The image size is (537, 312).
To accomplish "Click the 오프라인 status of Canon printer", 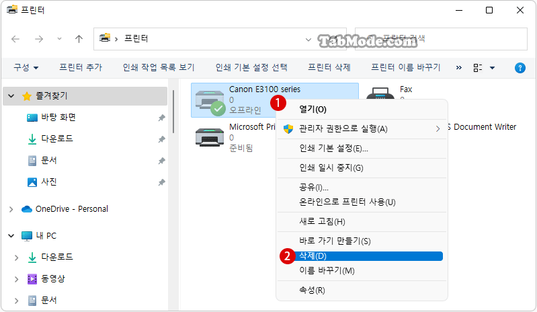I will click(x=245, y=110).
